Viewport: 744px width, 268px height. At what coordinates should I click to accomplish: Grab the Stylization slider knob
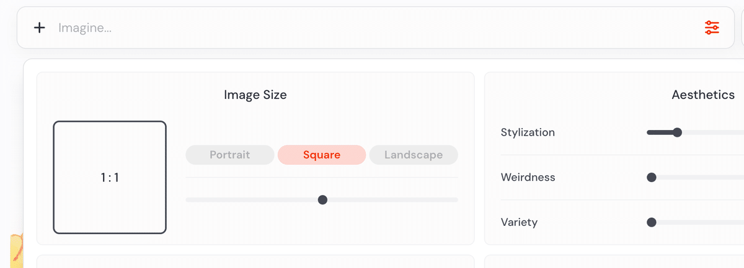677,132
